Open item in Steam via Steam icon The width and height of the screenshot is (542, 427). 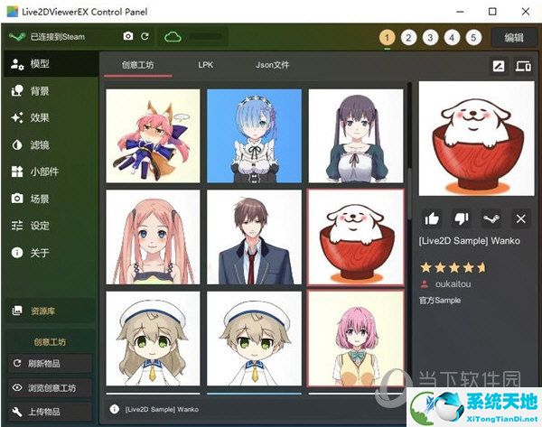(x=491, y=218)
